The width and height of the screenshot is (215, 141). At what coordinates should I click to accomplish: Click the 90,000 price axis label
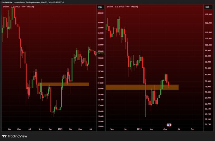pos(208,62)
